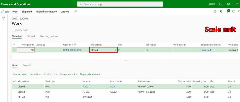Open the action pane search icon
Viewport: 240px width, 102px height.
pos(75,11)
